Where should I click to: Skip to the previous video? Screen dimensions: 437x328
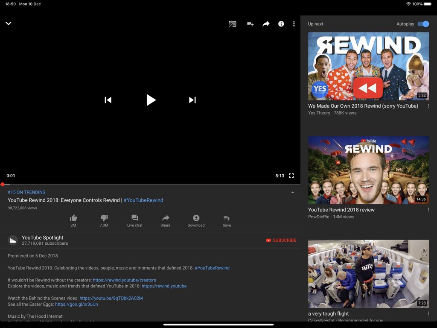108,100
